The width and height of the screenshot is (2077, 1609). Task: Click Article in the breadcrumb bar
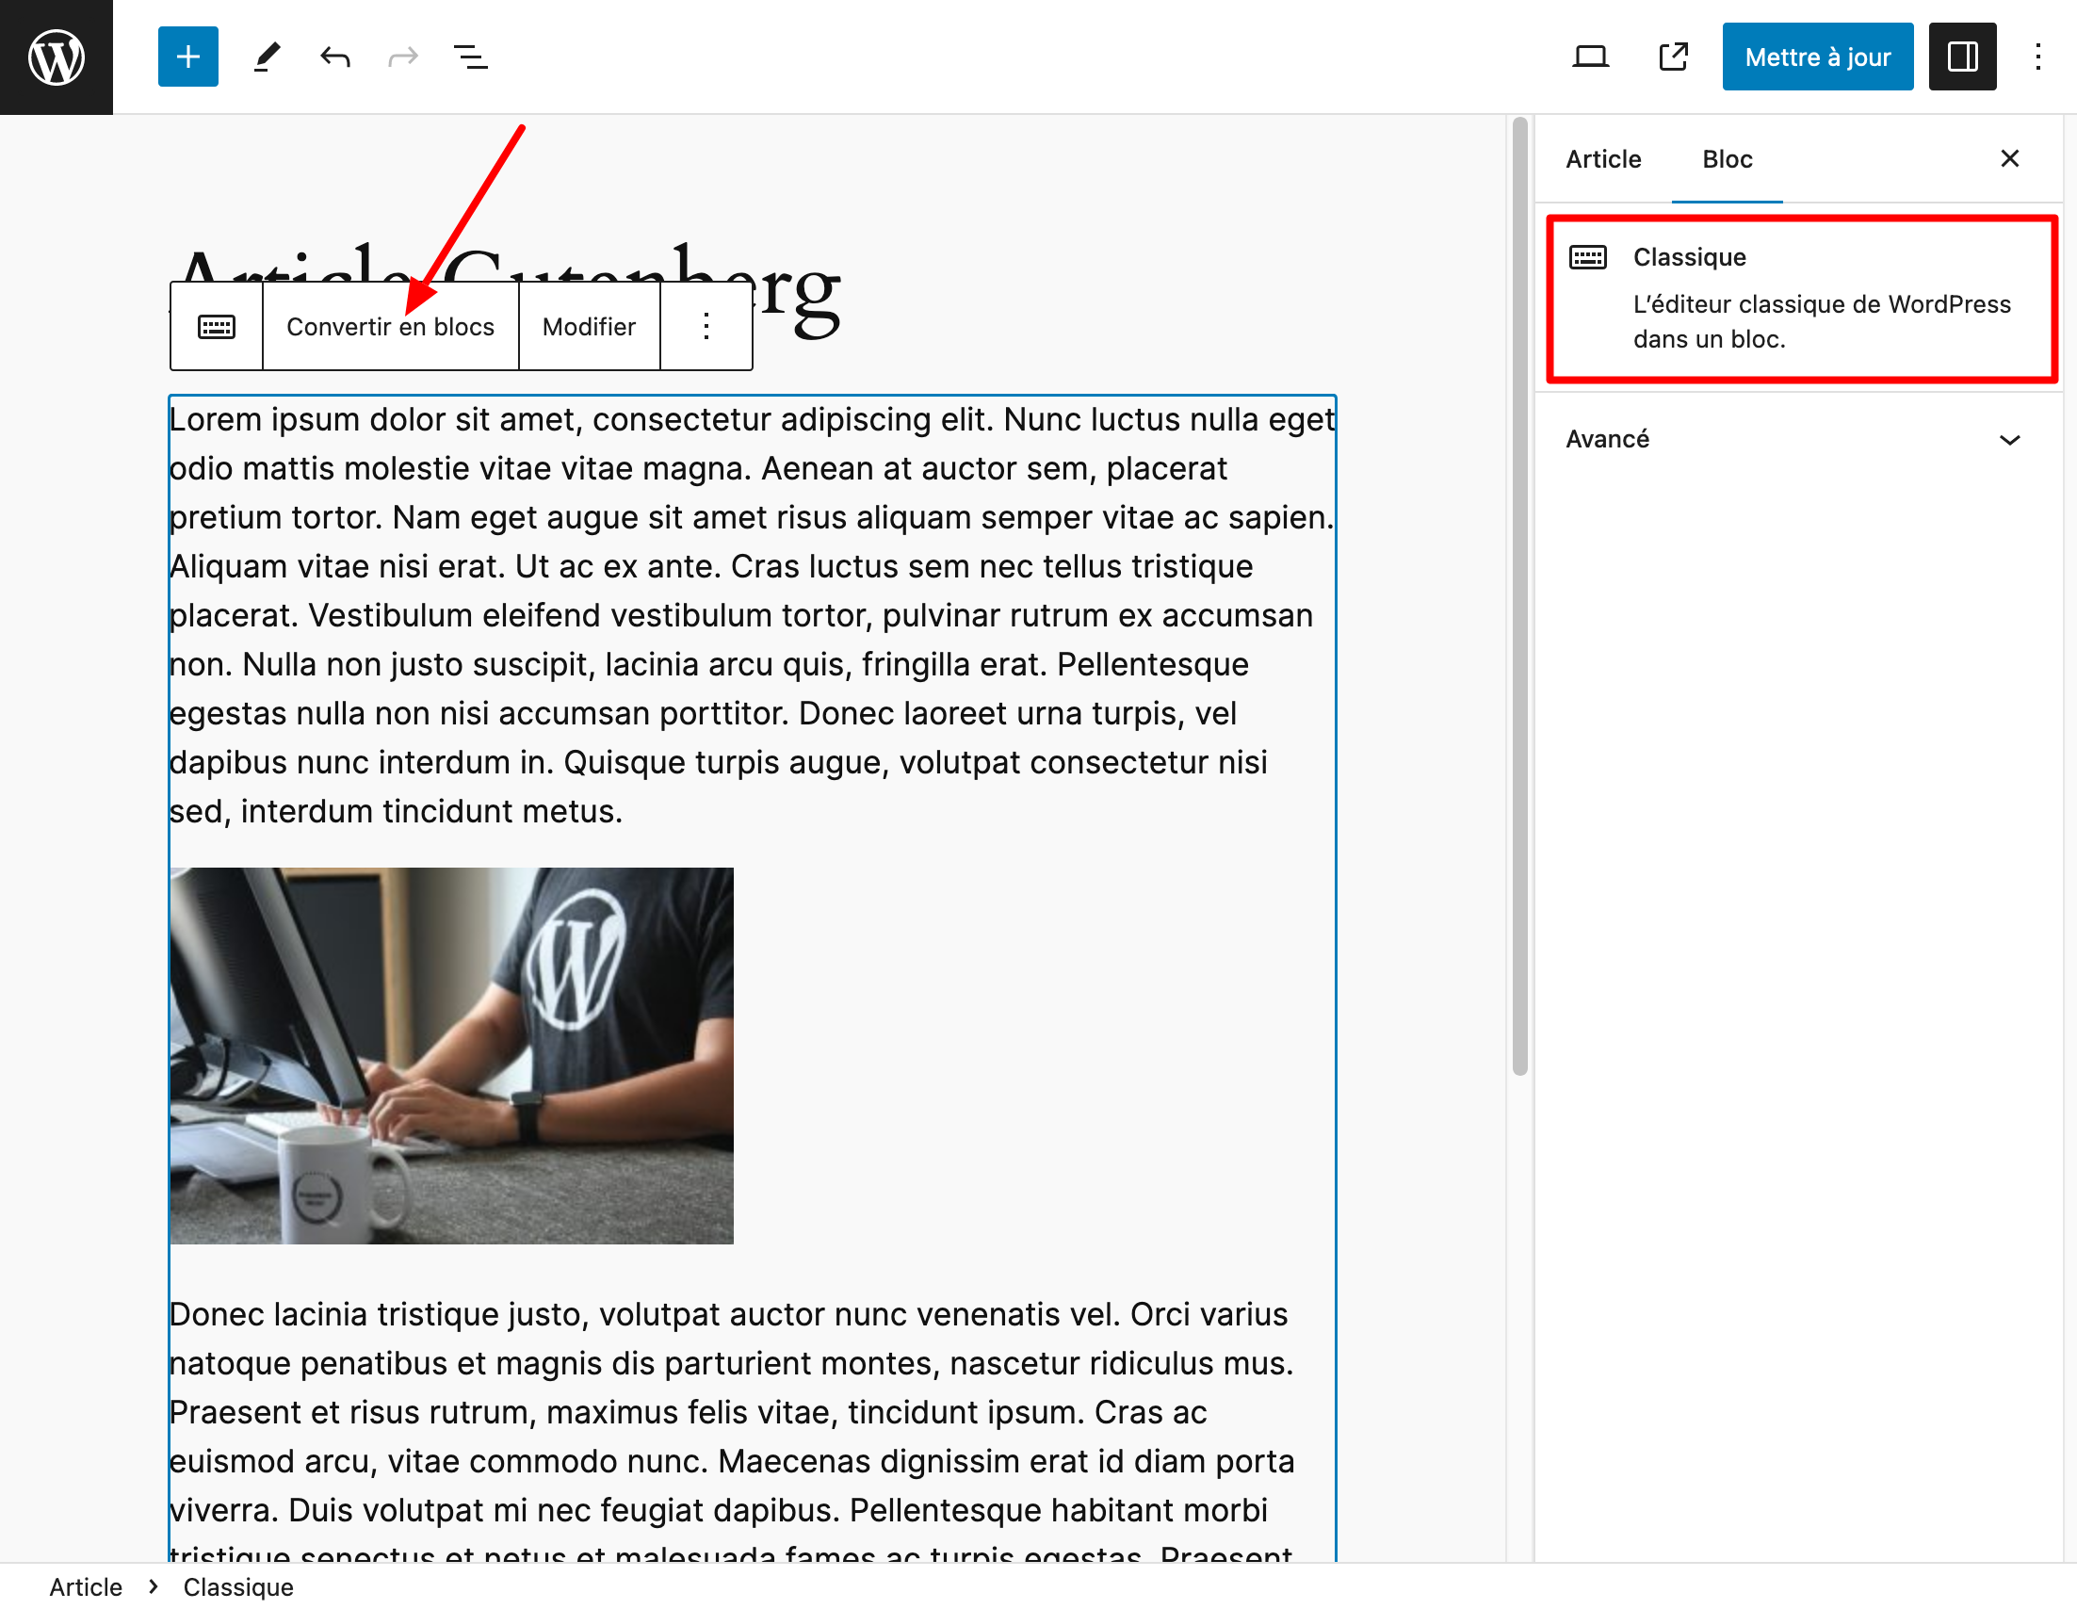click(86, 1586)
